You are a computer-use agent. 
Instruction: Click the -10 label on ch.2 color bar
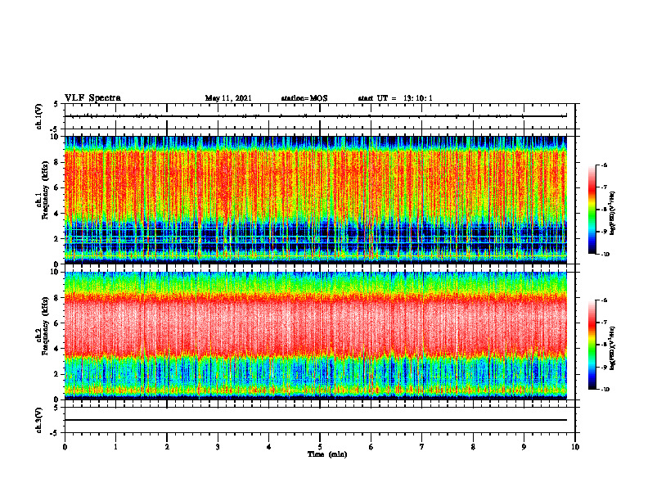[x=605, y=389]
